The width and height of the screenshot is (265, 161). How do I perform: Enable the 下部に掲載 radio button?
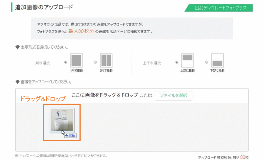point(207,62)
